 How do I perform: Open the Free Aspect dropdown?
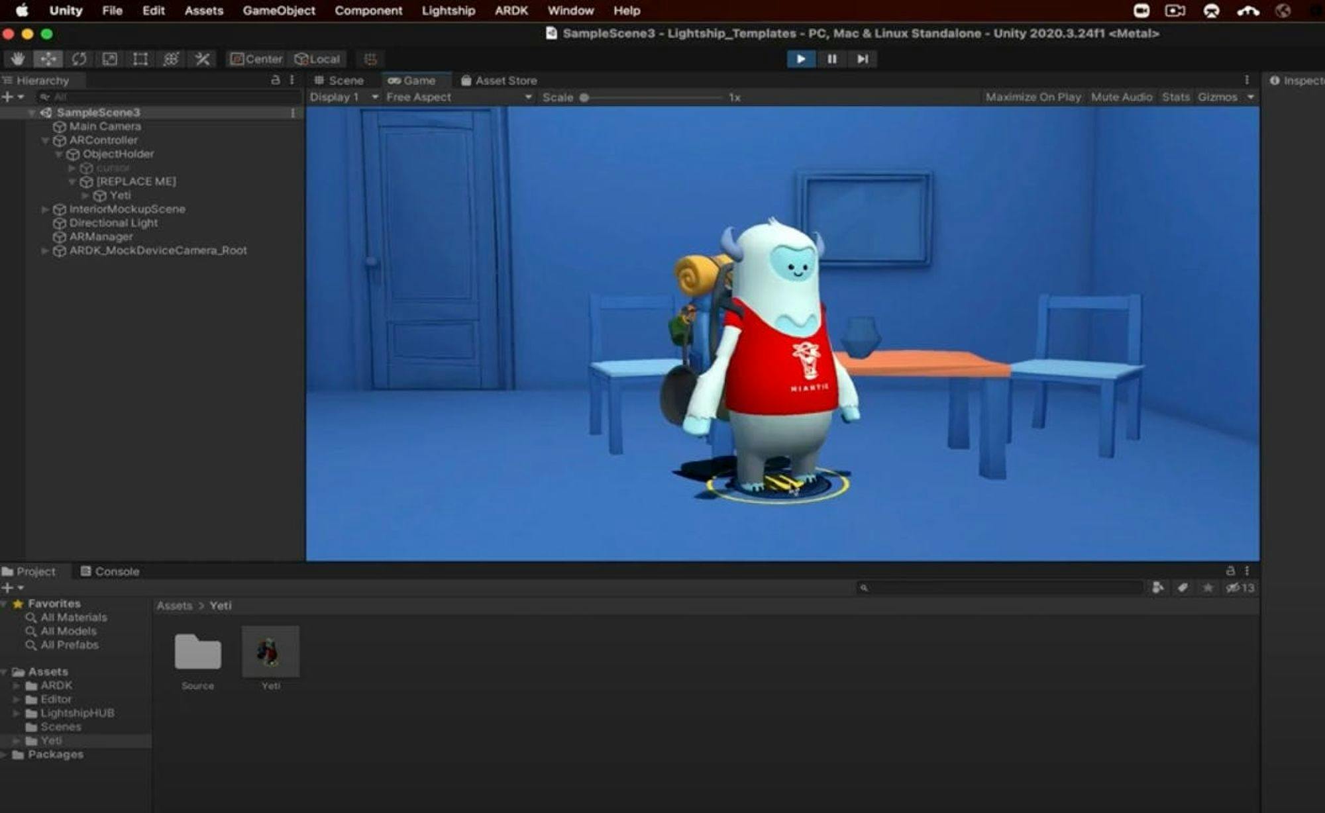tap(458, 97)
